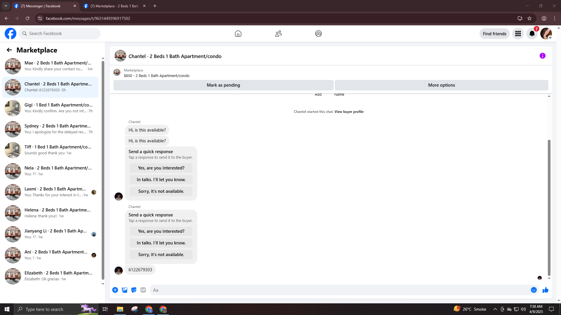
Task: Open tab search dropdown in Chrome
Action: [x=6, y=6]
